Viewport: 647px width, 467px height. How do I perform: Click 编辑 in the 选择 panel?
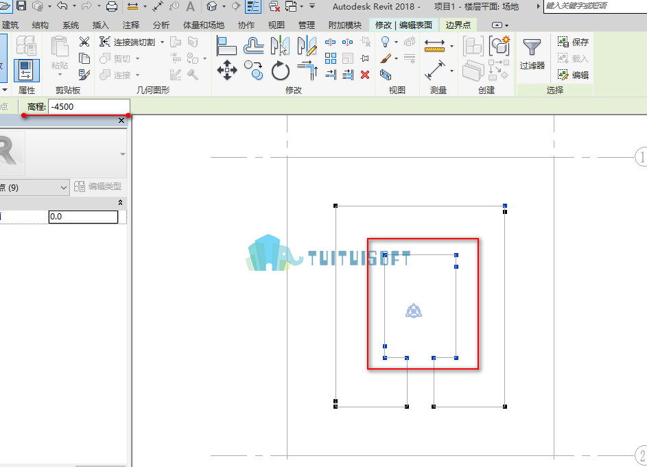click(573, 75)
